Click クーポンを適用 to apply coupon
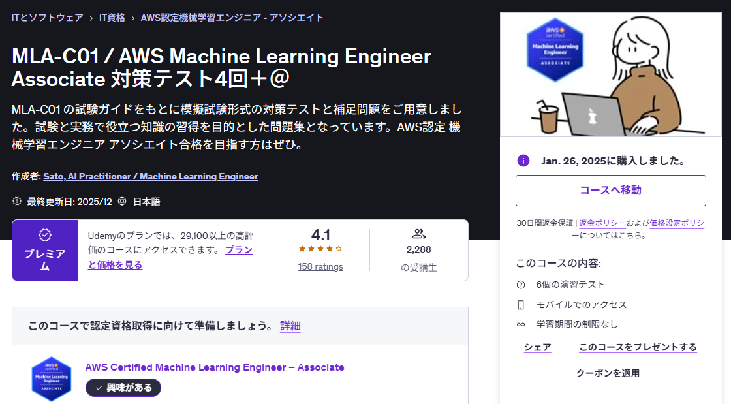This screenshot has height=404, width=731. tap(608, 373)
